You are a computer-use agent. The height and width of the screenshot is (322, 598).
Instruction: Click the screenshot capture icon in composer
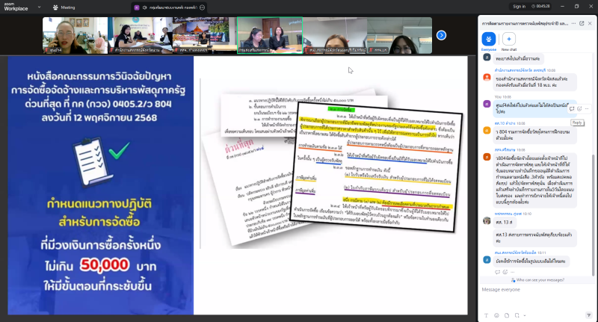(518, 315)
